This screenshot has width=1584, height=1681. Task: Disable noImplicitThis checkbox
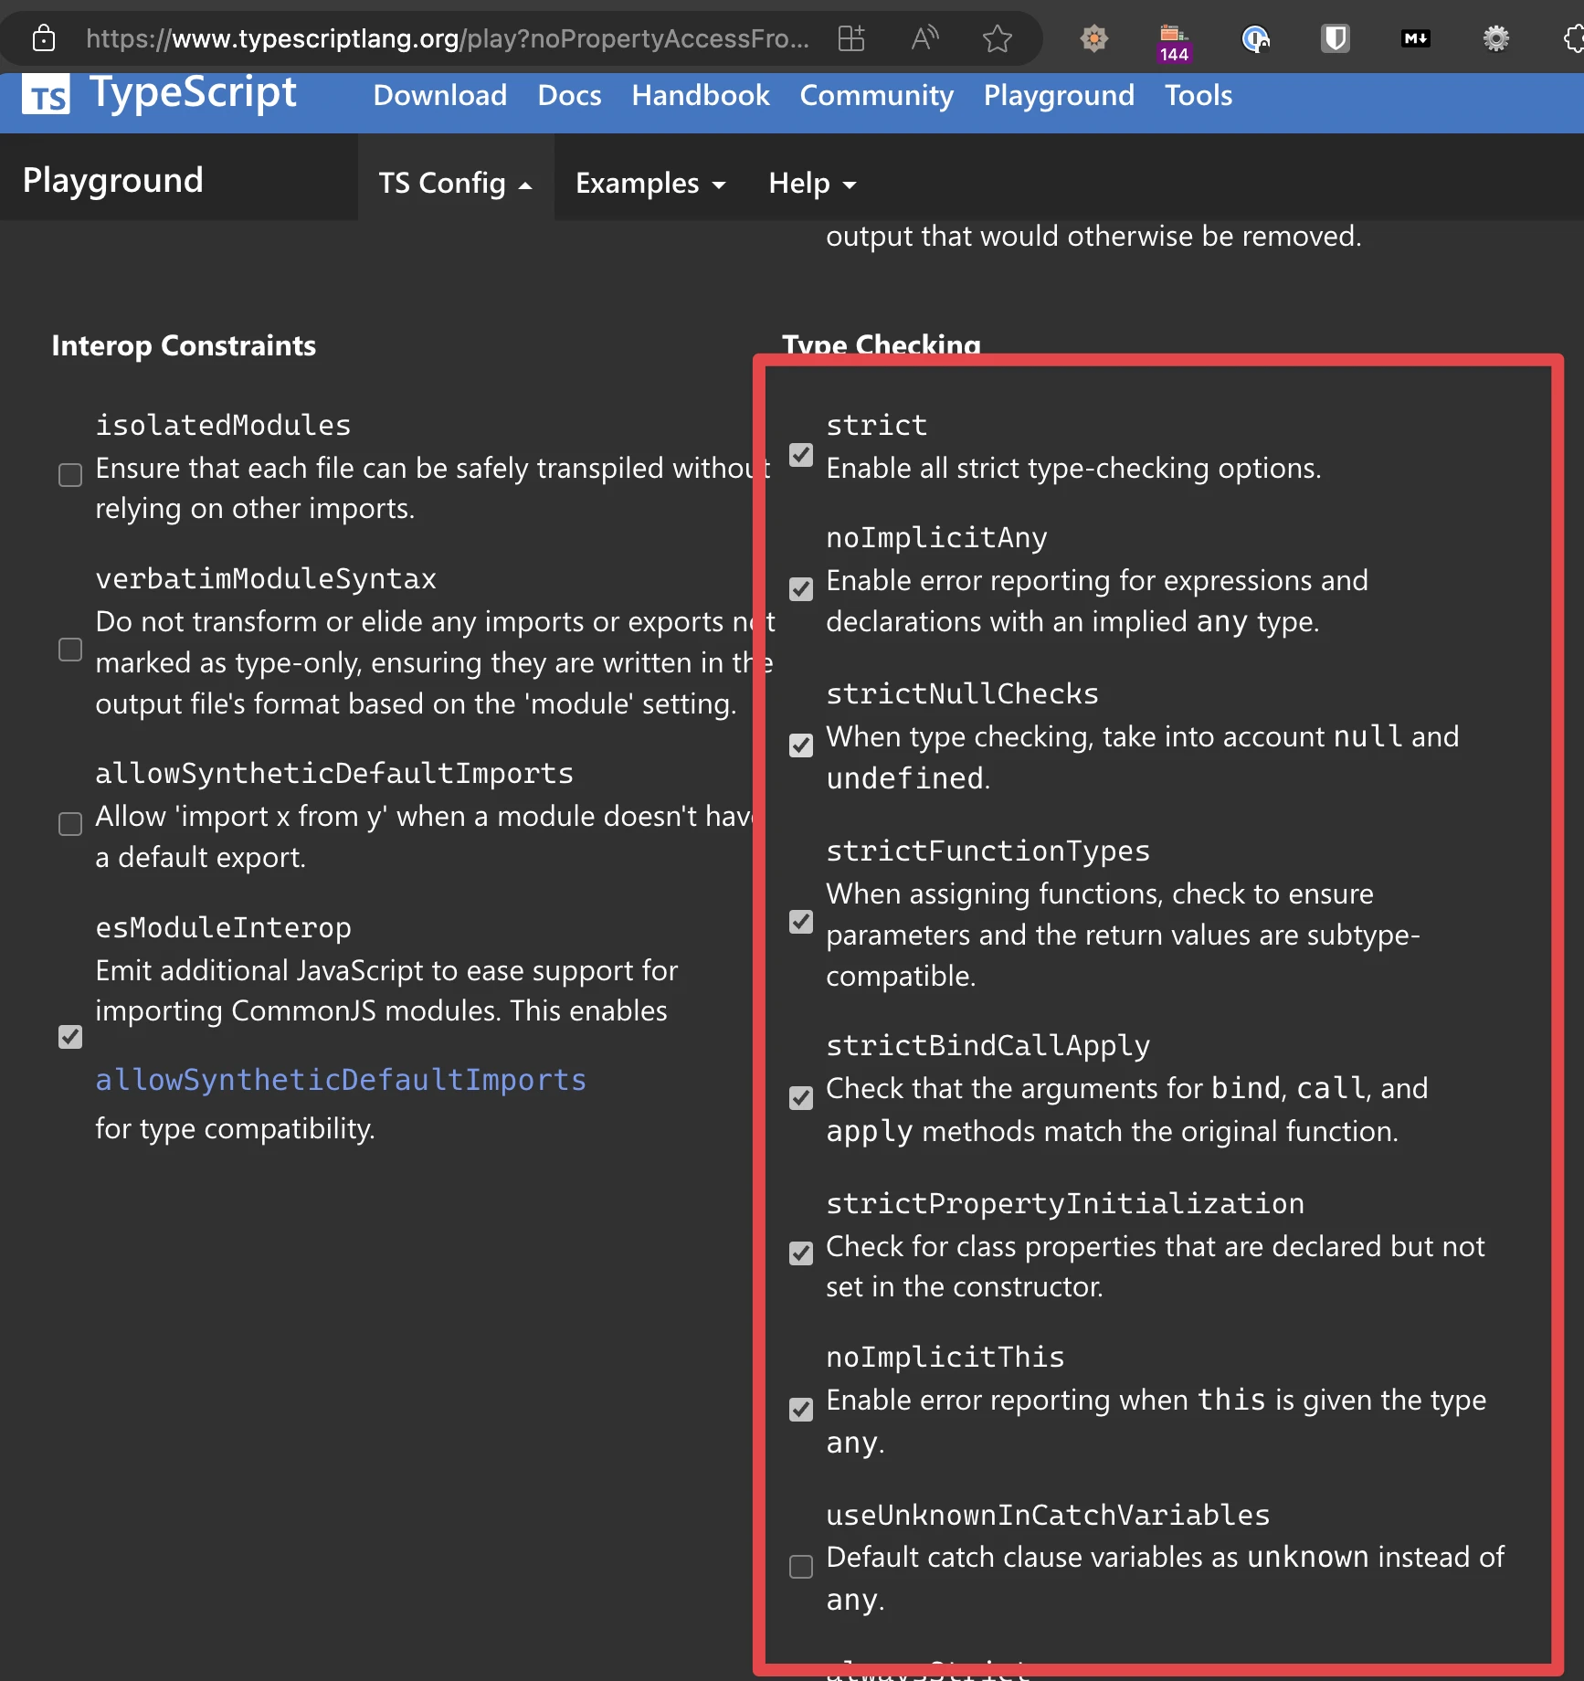801,1410
